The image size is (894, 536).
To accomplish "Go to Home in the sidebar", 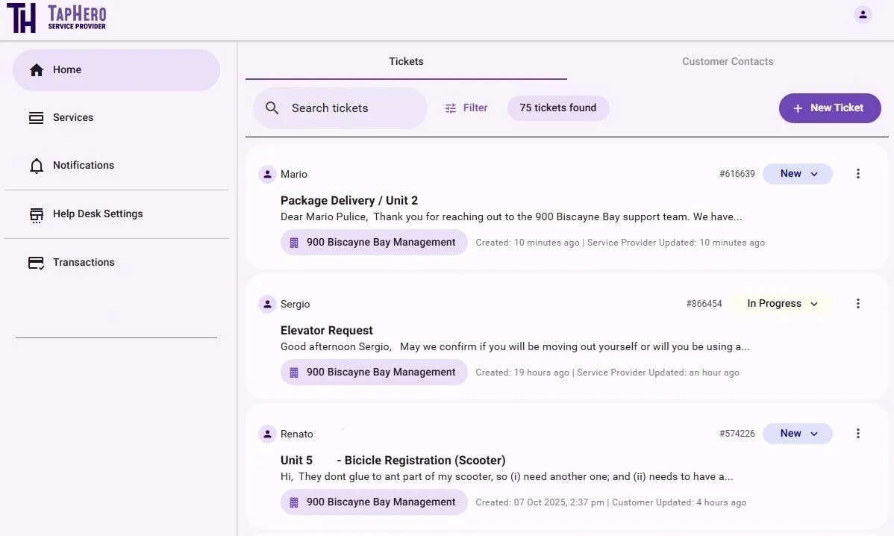I will (x=116, y=69).
